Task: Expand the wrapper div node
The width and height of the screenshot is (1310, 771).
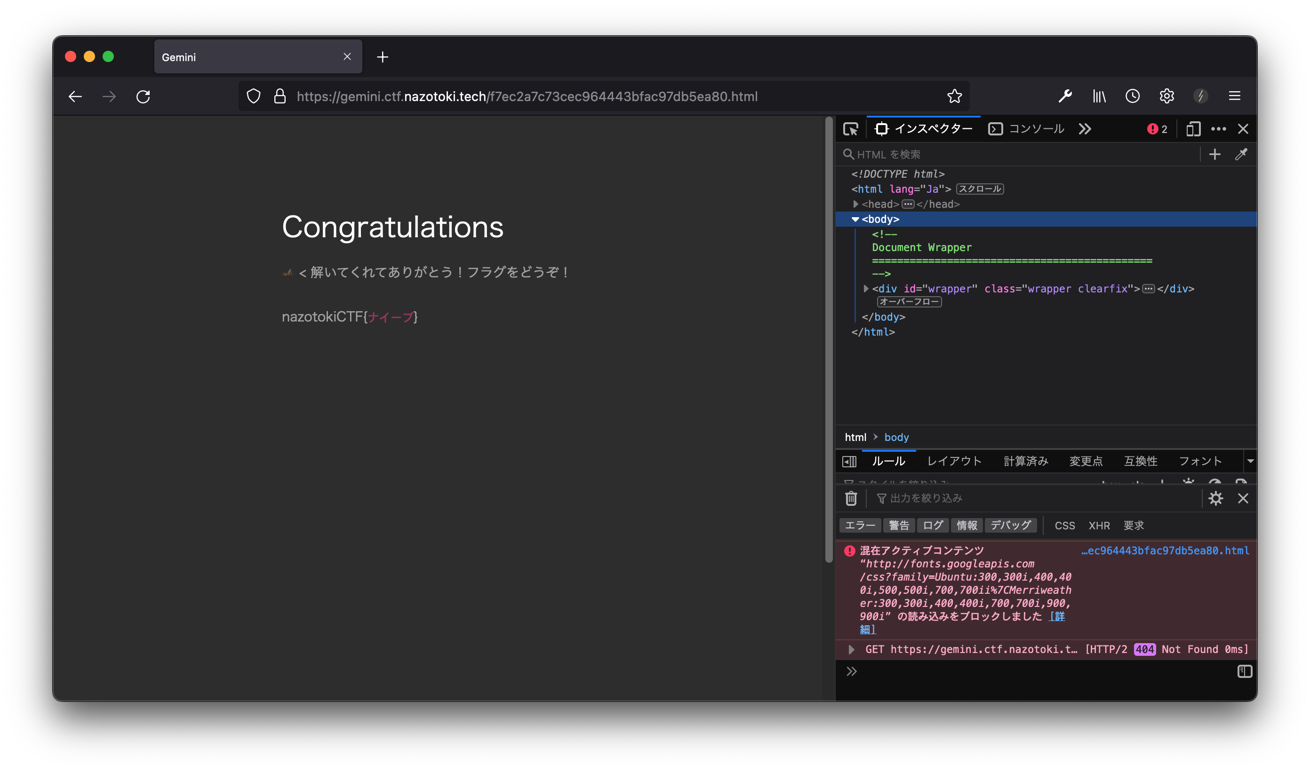Action: coord(865,288)
